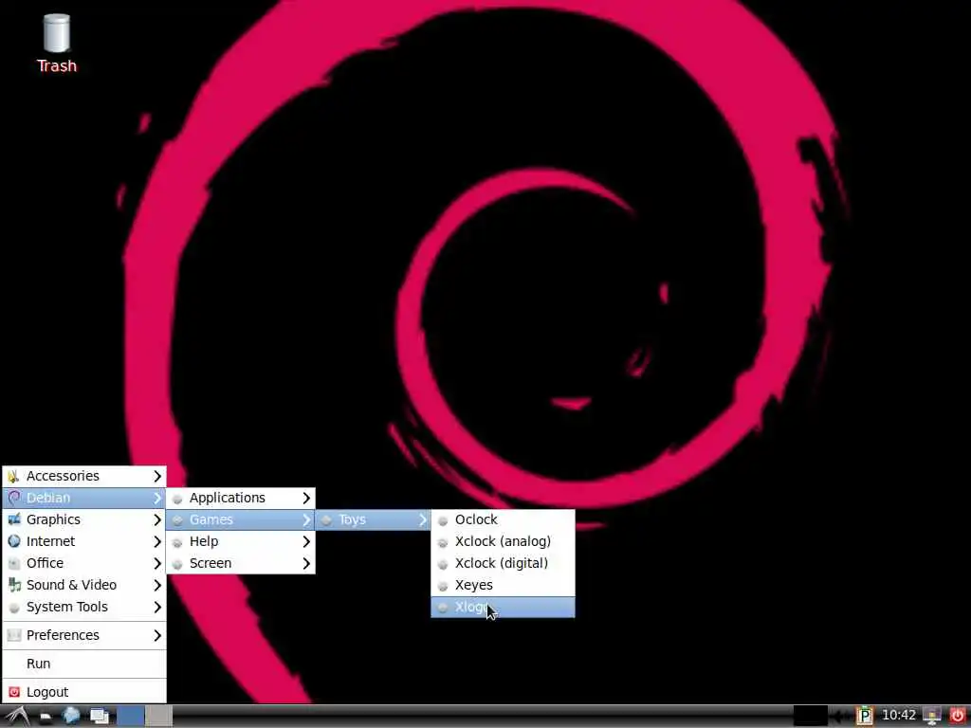This screenshot has height=728, width=971.
Task: Choose Run from the start menu
Action: [x=84, y=664]
